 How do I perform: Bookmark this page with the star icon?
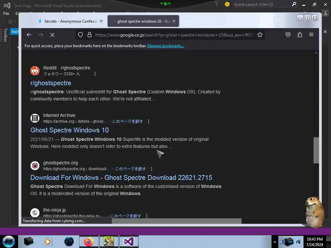pos(260,35)
